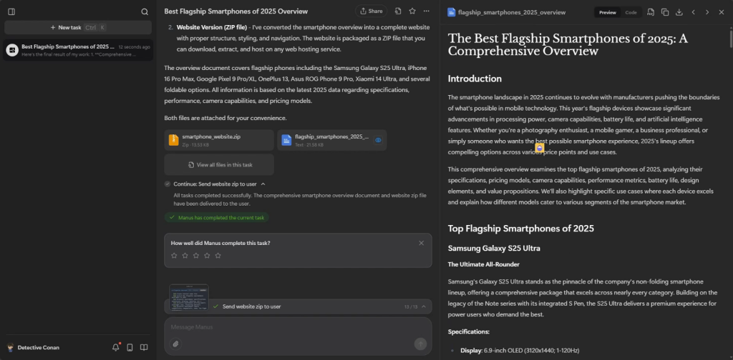Click the Samsung Galaxy S25 Ultra heading
Viewport: 733px width, 360px height.
coord(494,248)
